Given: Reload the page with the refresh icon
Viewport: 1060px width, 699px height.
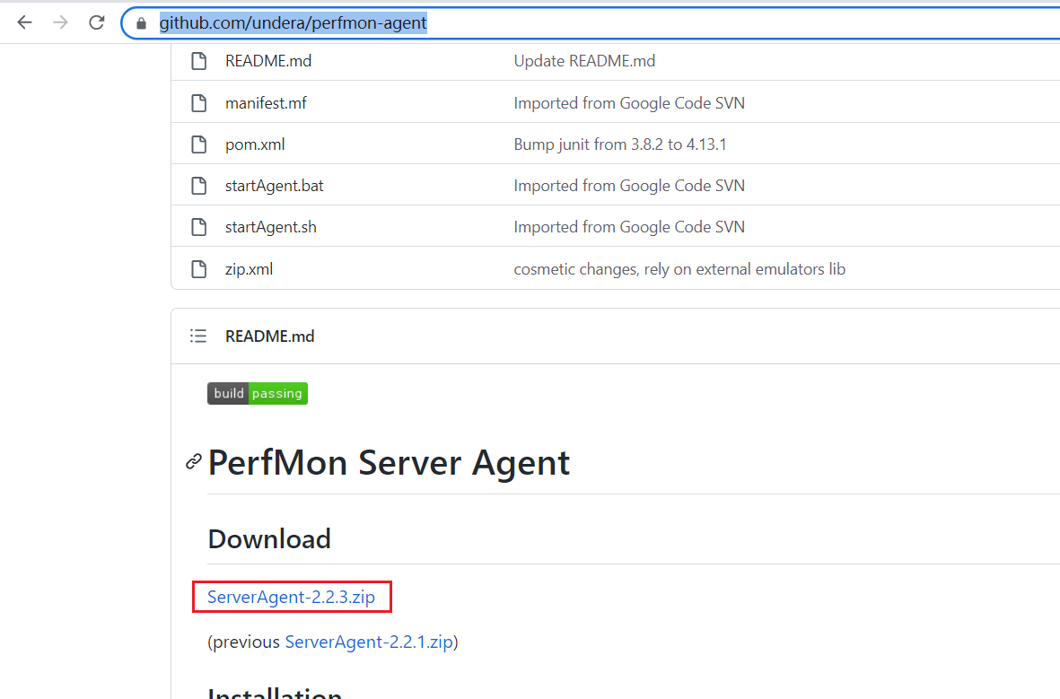Looking at the screenshot, I should point(97,23).
